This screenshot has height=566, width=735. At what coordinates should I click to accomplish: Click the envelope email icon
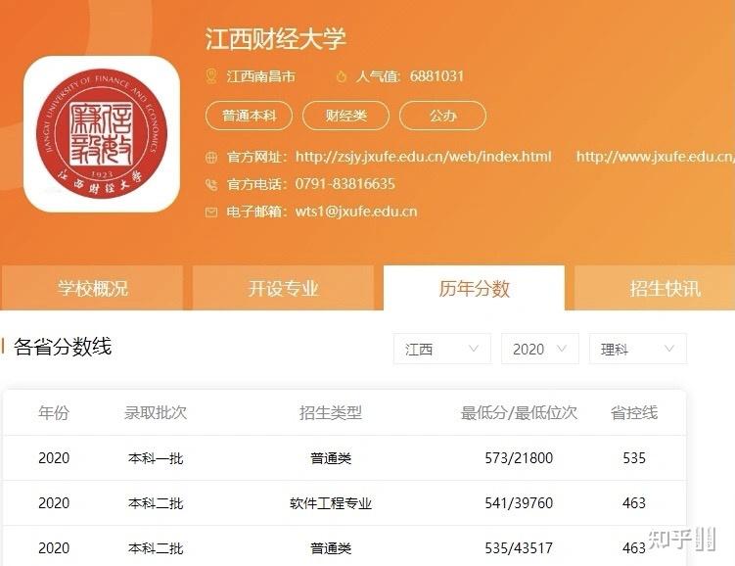pos(211,212)
